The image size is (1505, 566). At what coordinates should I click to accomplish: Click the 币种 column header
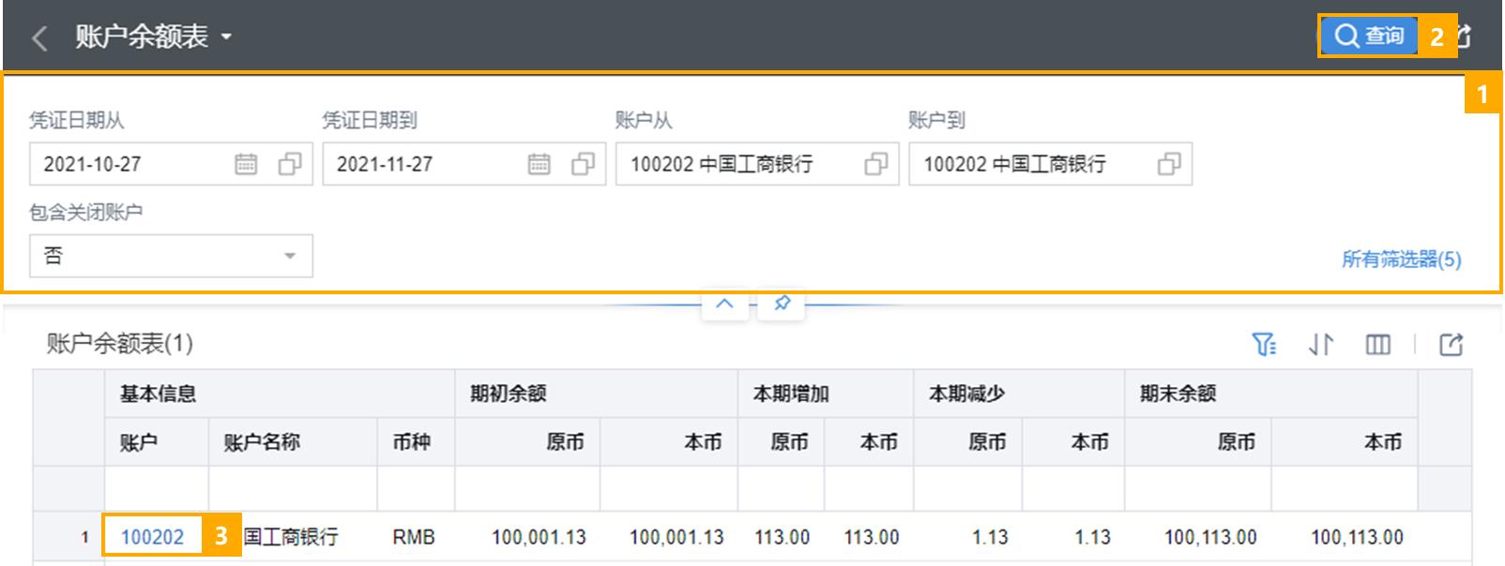[x=416, y=442]
